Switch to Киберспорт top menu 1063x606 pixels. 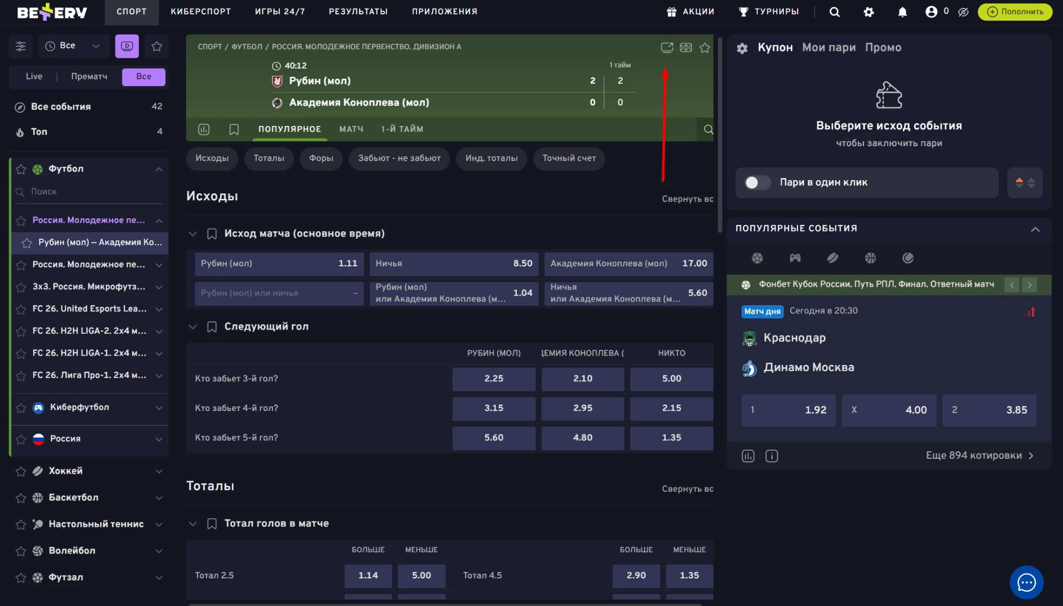pos(200,12)
